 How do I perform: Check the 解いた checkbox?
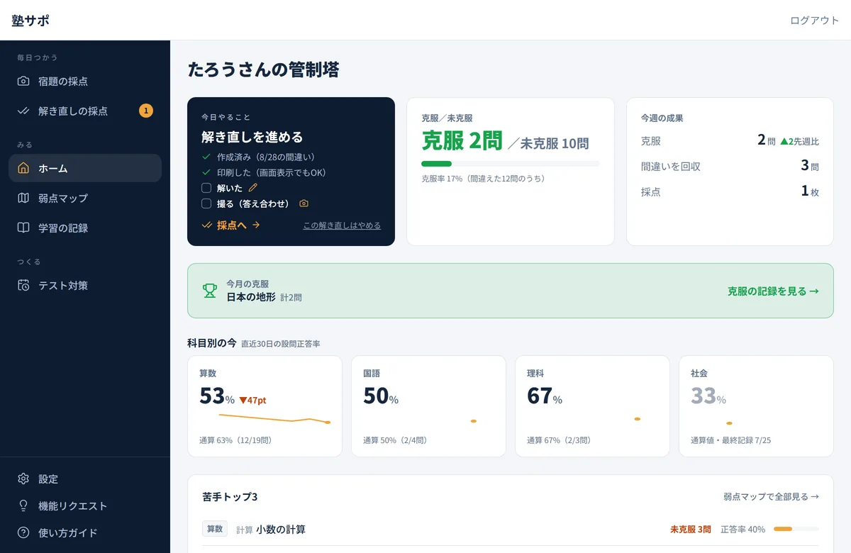tap(206, 188)
